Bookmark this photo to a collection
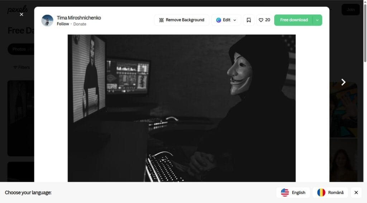Screen dimensions: 367x203 [x=249, y=20]
